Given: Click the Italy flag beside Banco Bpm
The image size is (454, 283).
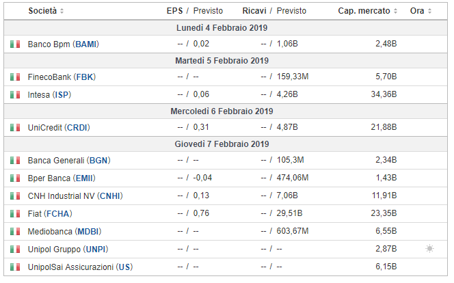Looking at the screenshot, I should pos(15,44).
